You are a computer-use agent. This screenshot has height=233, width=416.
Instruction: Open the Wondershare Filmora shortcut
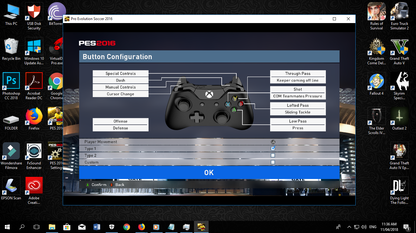point(11,156)
